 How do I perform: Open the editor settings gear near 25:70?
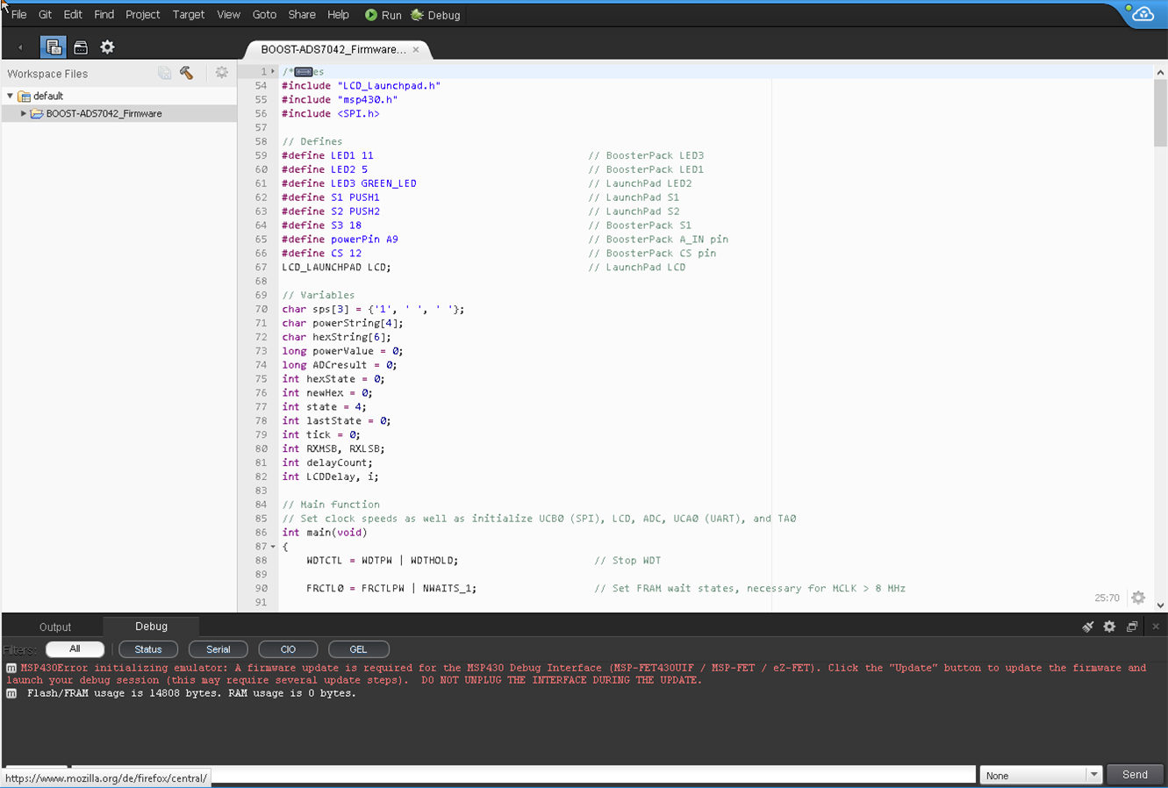[1138, 598]
